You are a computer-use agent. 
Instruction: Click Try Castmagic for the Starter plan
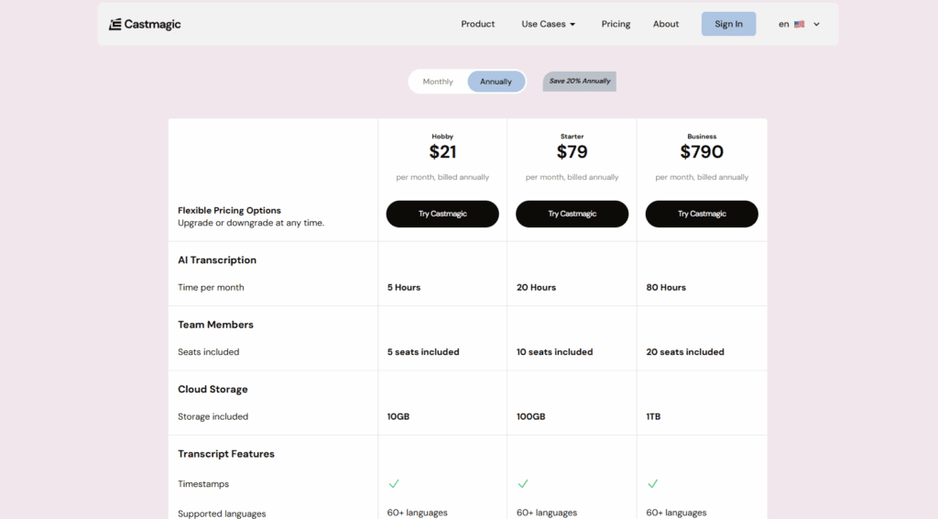point(572,214)
